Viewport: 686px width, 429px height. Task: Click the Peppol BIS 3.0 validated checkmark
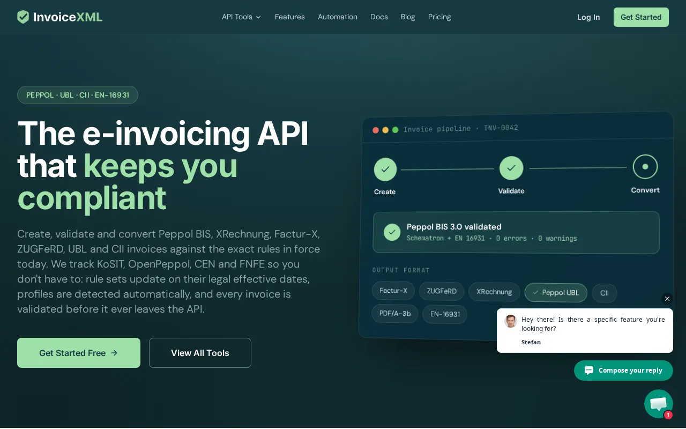[392, 232]
